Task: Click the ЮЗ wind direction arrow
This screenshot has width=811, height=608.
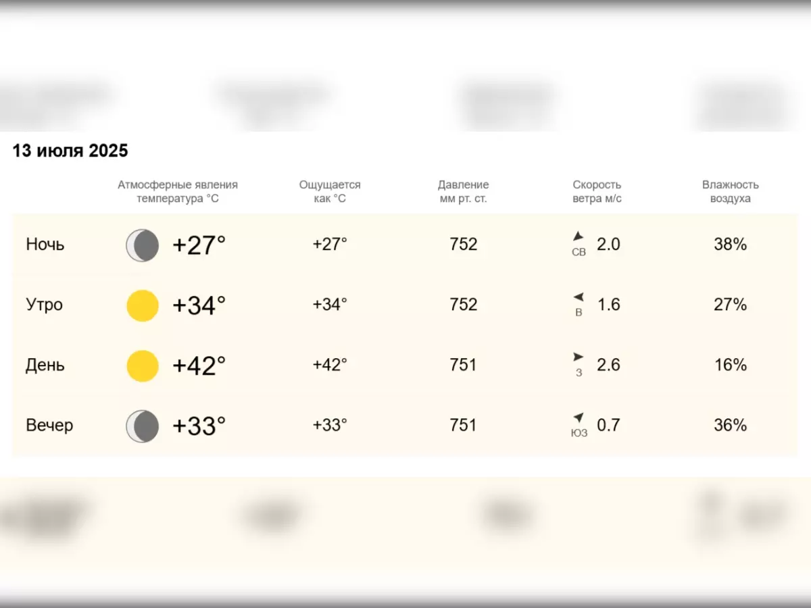Action: (579, 417)
